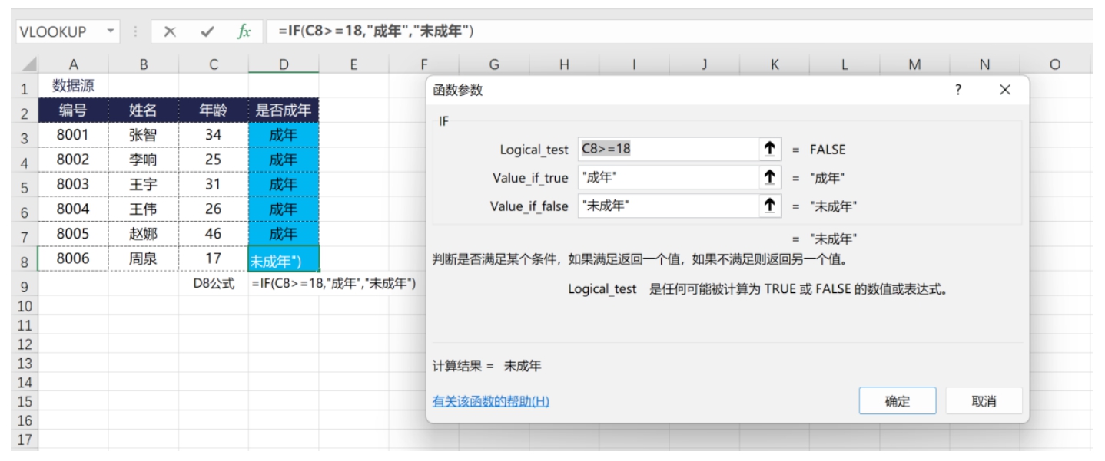The image size is (1105, 461).
Task: Select column D header
Action: point(283,65)
